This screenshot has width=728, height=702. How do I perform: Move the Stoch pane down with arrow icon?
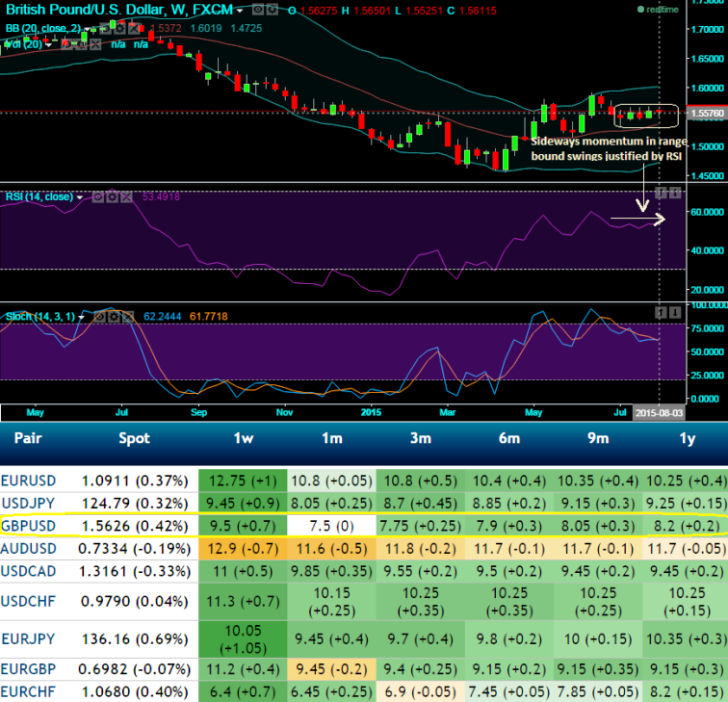point(675,313)
